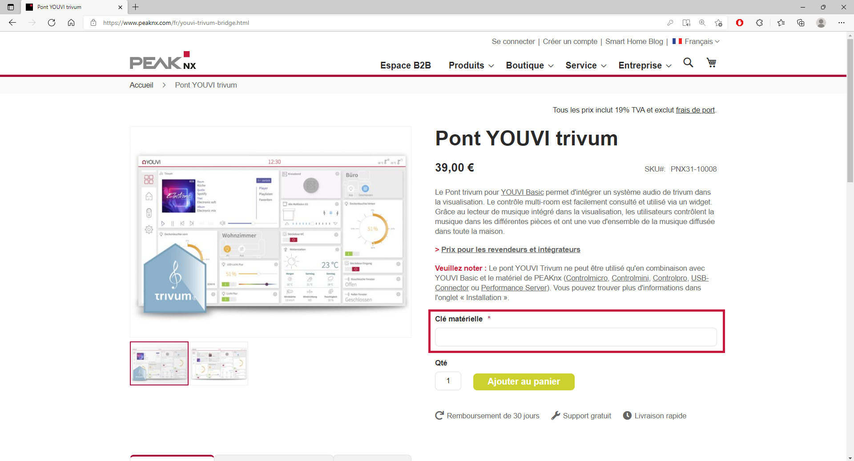Image resolution: width=854 pixels, height=461 pixels.
Task: Click the Pont YOUVI trivum product title
Action: pyautogui.click(x=527, y=138)
